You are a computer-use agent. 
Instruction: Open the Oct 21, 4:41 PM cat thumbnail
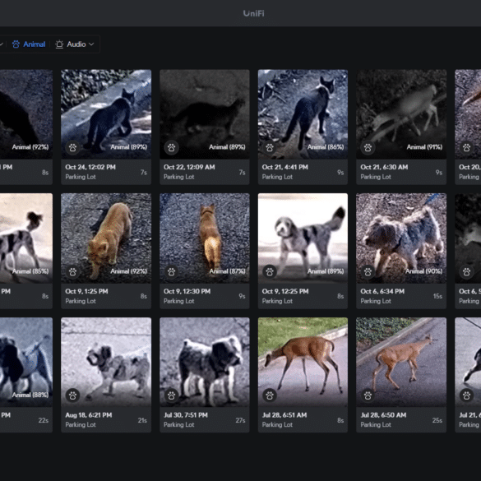tap(303, 114)
